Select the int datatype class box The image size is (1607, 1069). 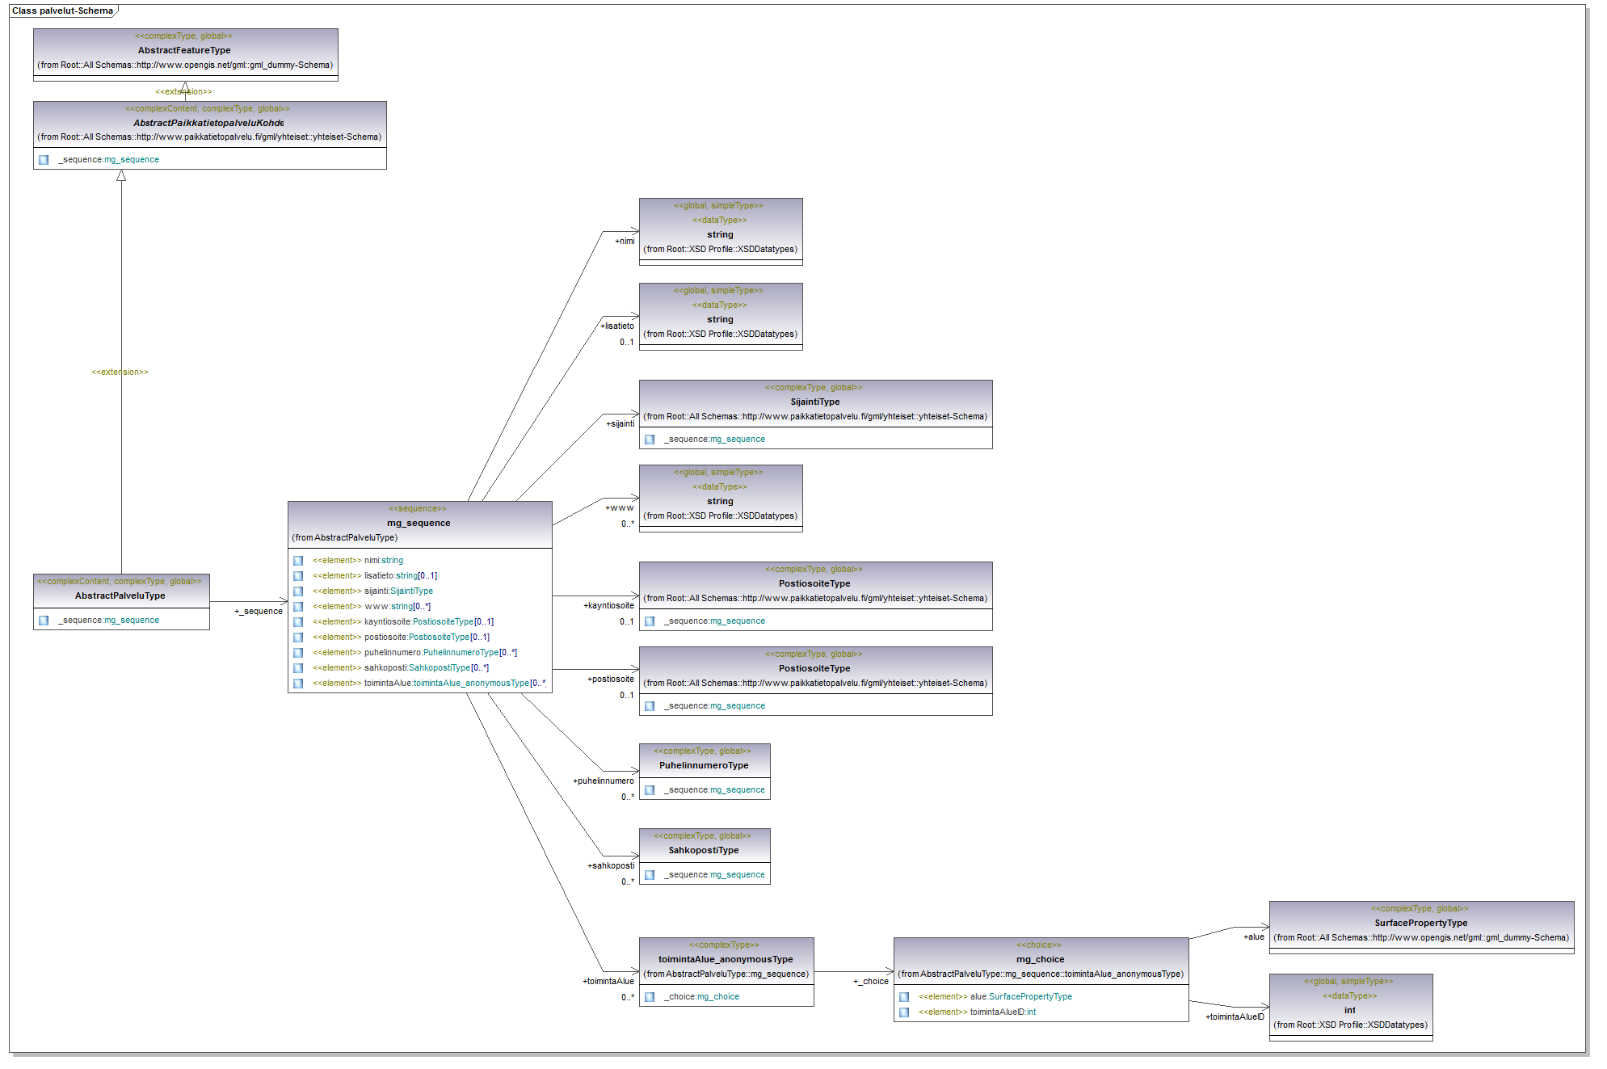click(x=1351, y=1008)
